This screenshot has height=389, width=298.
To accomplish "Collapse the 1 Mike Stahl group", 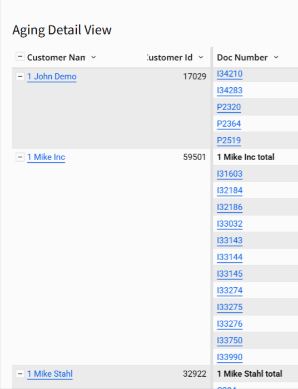I will (x=20, y=373).
